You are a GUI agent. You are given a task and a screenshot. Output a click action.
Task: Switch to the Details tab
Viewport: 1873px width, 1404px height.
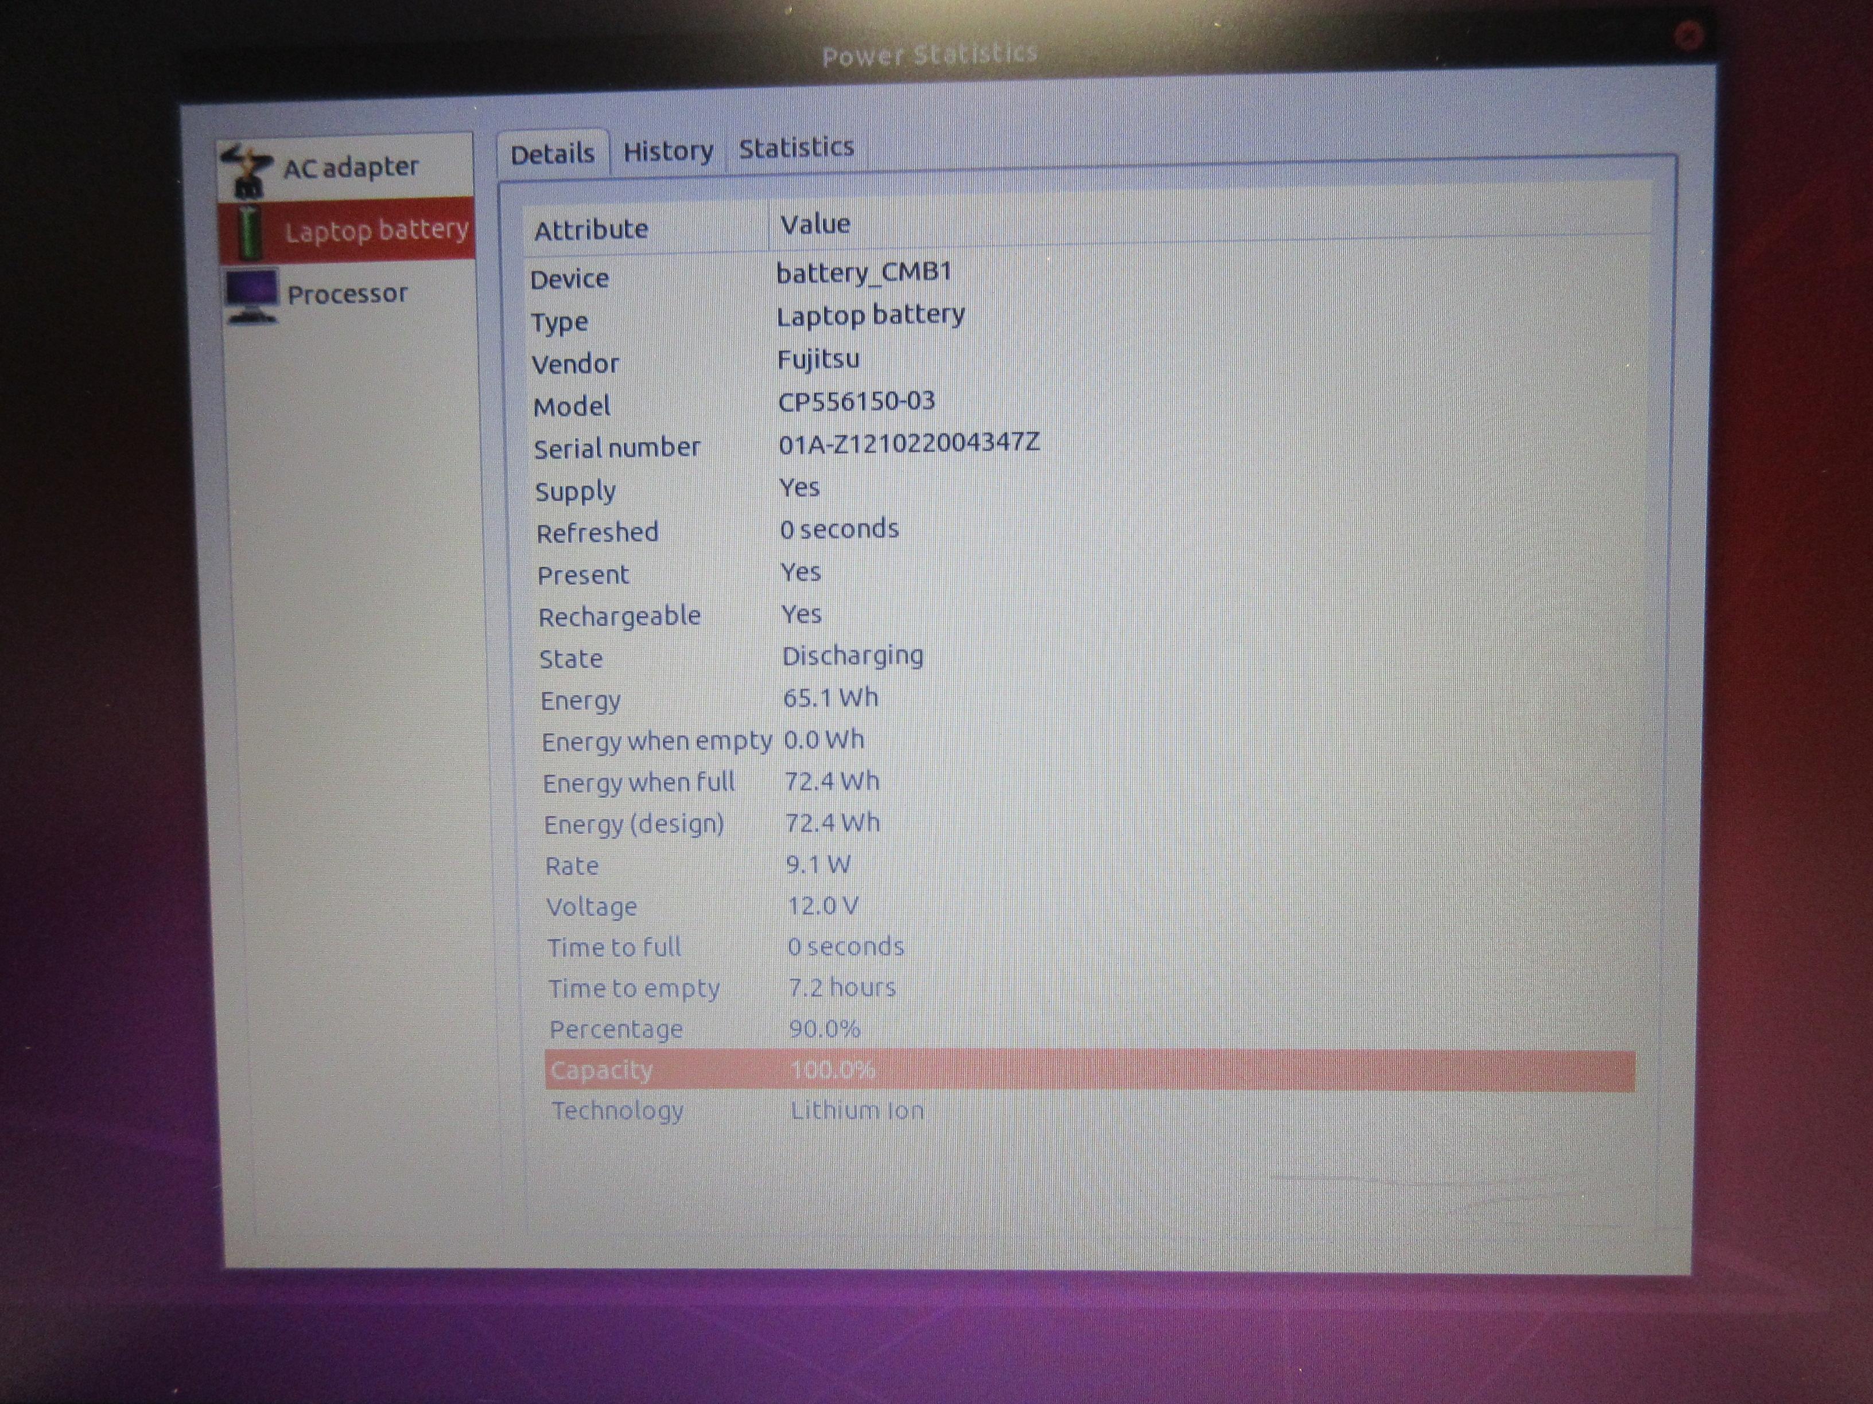pyautogui.click(x=552, y=154)
